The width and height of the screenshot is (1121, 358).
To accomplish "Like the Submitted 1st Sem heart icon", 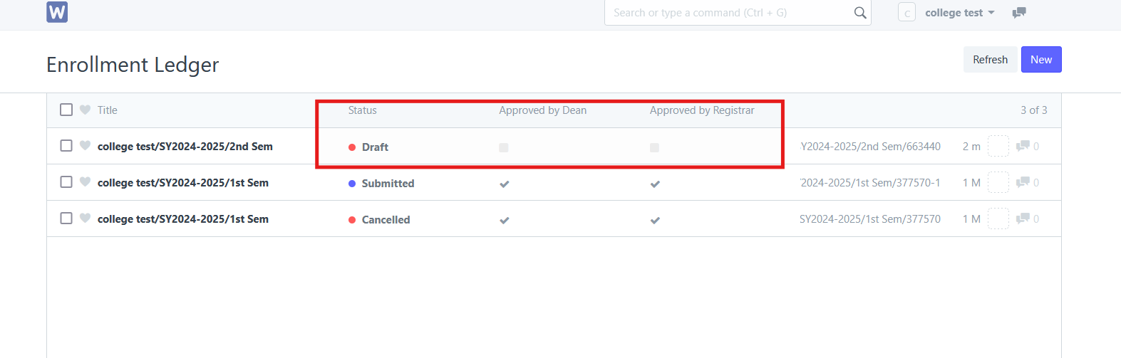I will tap(85, 182).
